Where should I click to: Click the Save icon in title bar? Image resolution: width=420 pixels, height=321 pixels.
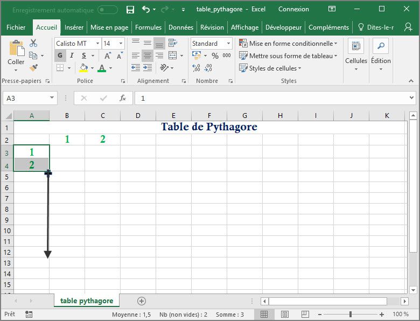tap(130, 9)
